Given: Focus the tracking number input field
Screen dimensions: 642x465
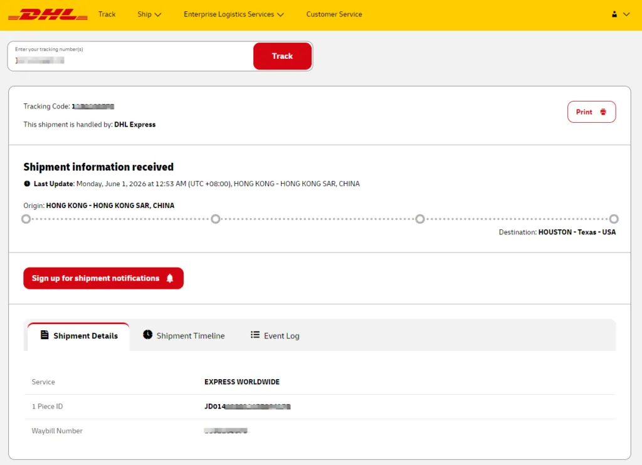Looking at the screenshot, I should click(x=131, y=56).
